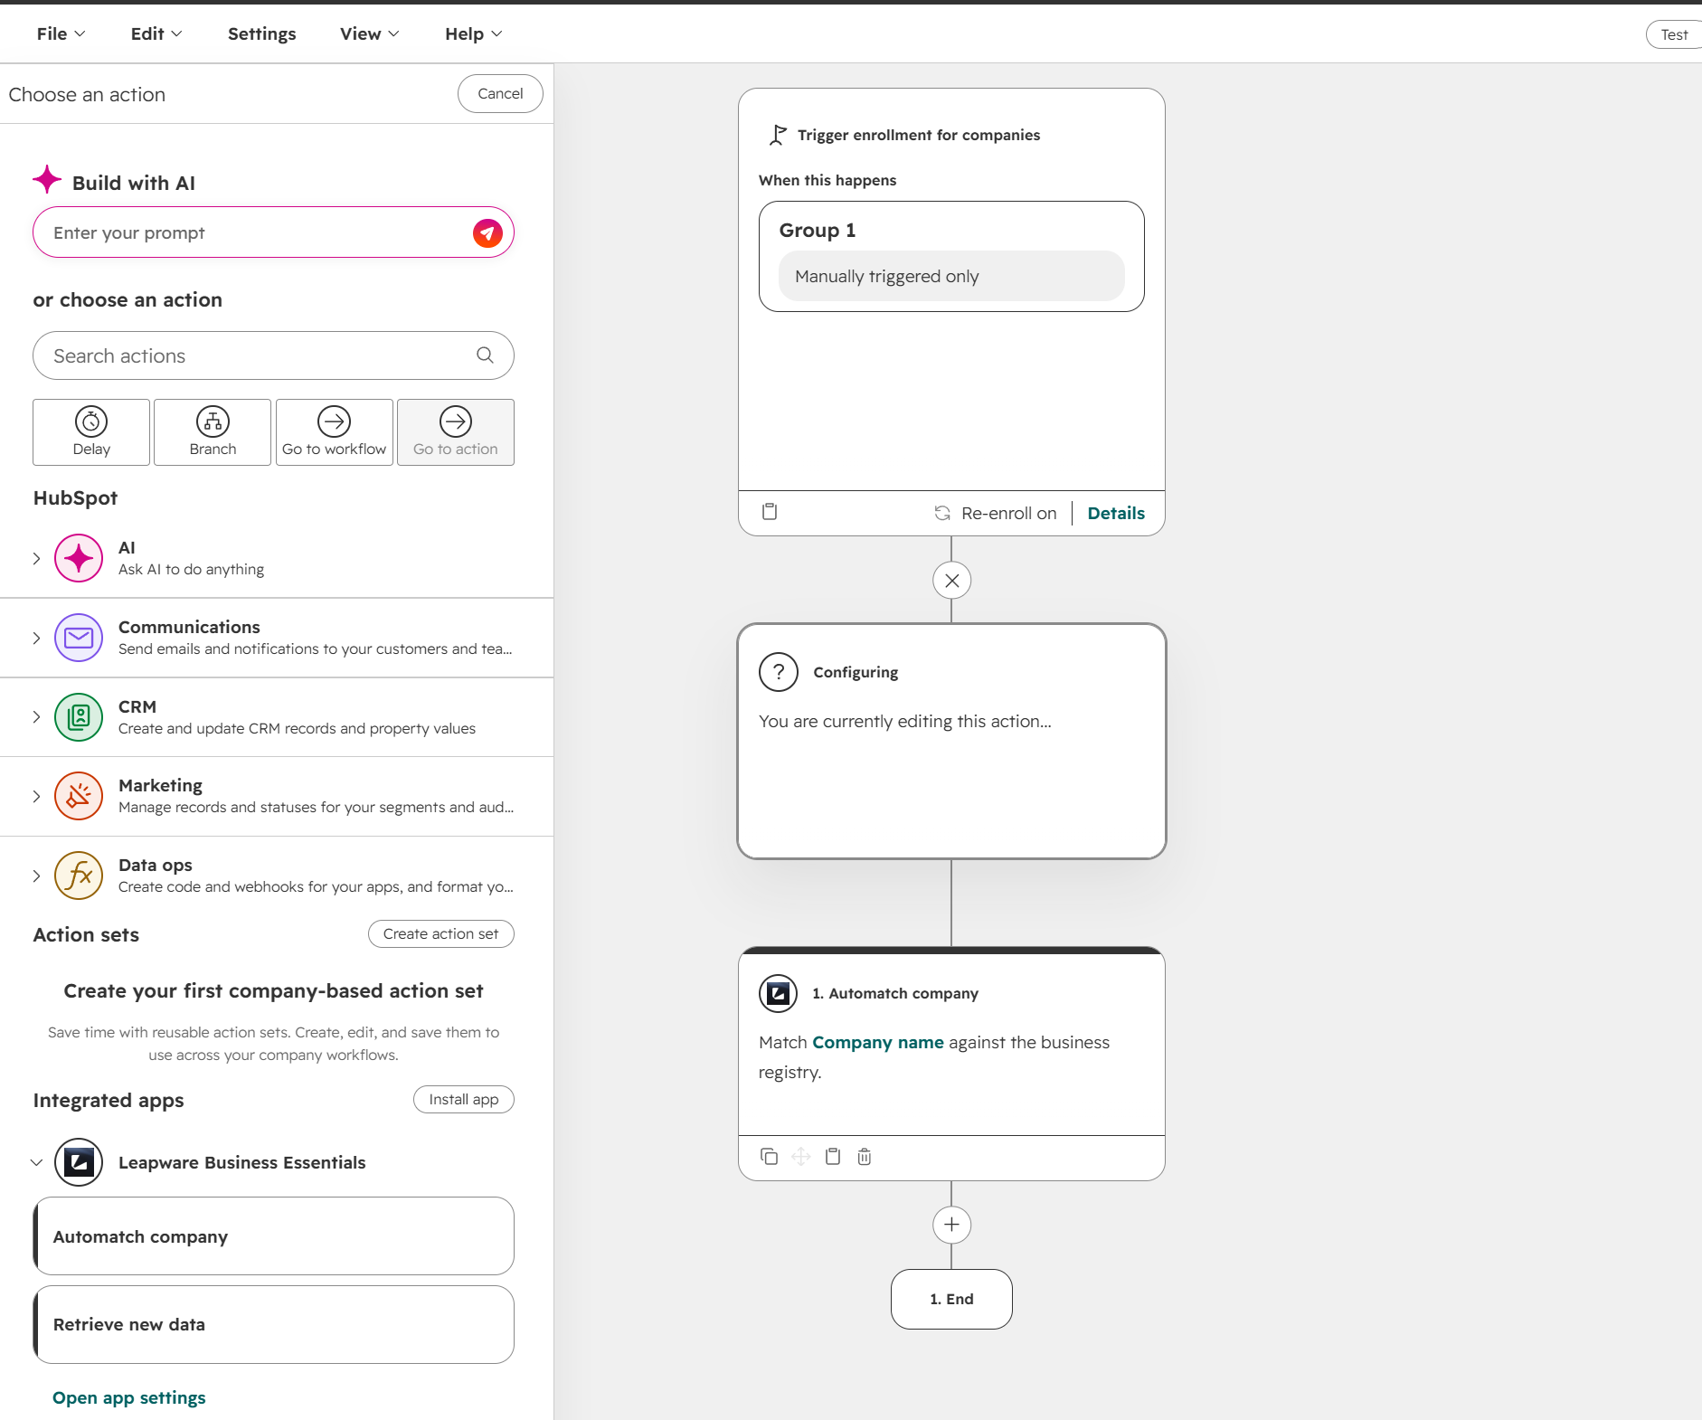Open the File menu
Screen dimensions: 1702x1420
pos(61,33)
